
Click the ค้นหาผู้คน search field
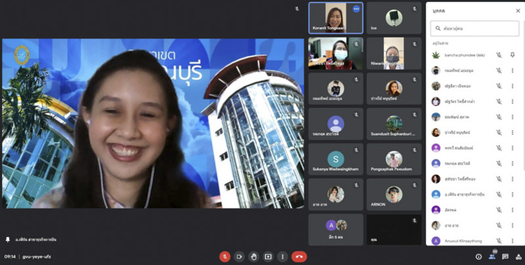474,28
